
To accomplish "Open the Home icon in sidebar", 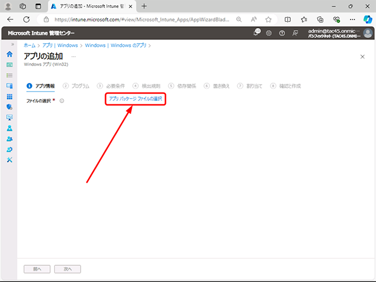I will pos(9,54).
